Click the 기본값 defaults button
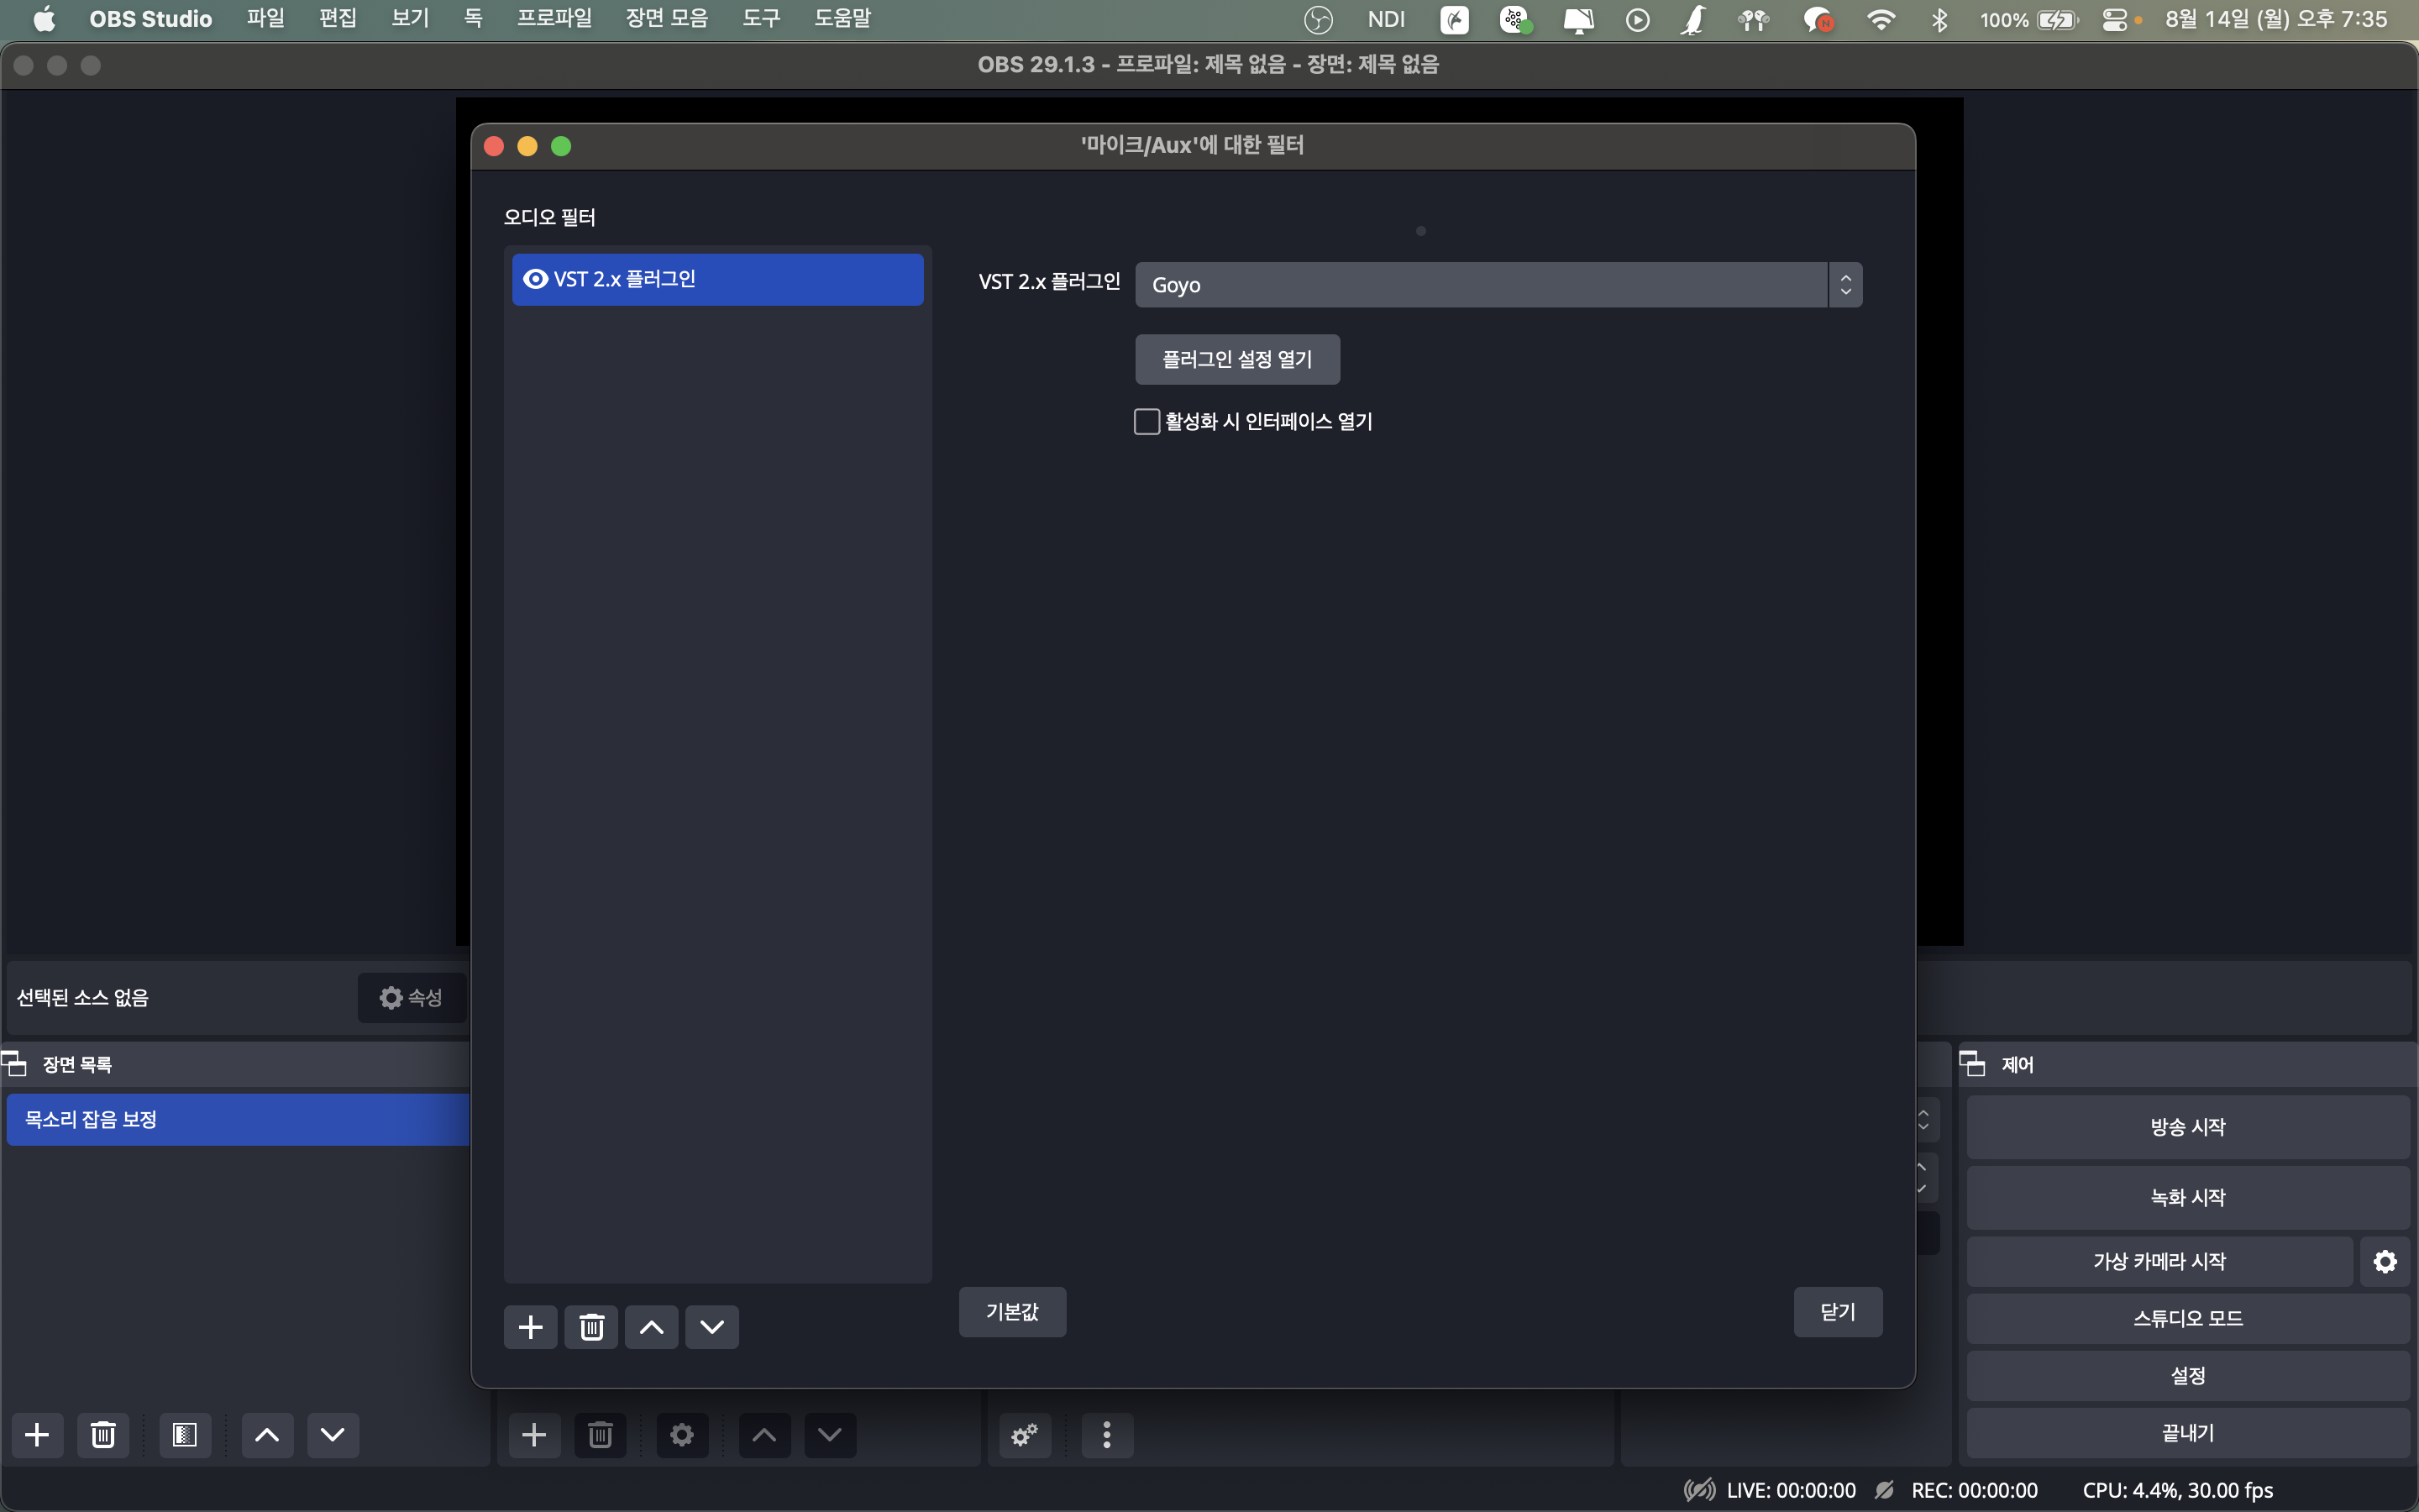The width and height of the screenshot is (2419, 1512). (x=1011, y=1311)
